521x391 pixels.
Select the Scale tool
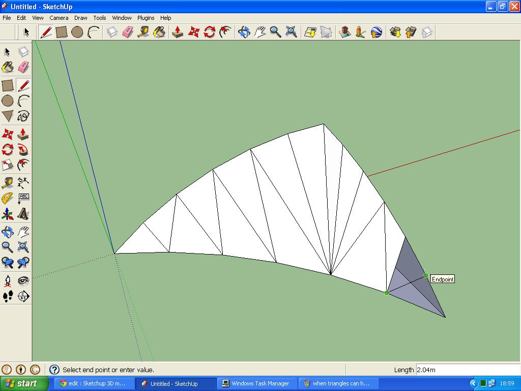click(8, 165)
